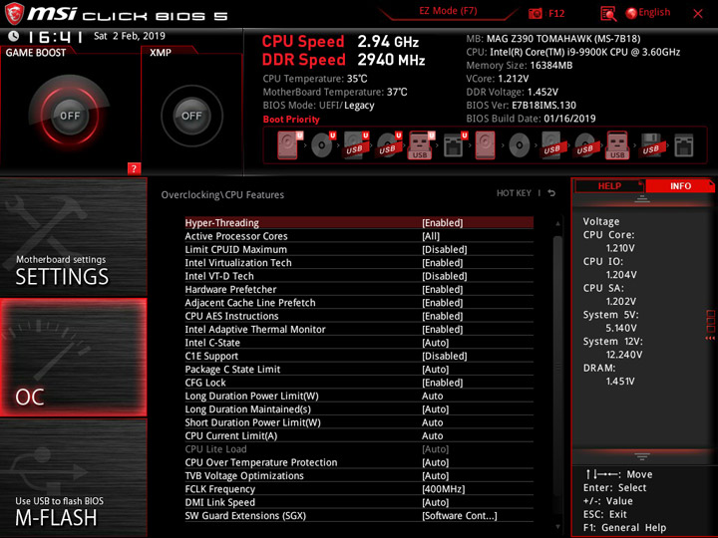Open the BIOS search magnifier icon
718x538 pixels.
[x=608, y=13]
